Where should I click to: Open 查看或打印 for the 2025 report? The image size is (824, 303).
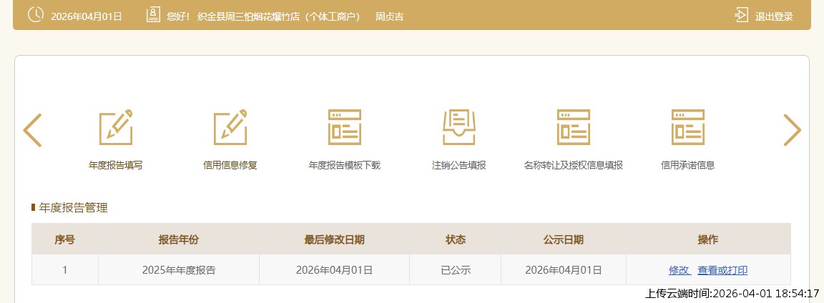point(722,270)
